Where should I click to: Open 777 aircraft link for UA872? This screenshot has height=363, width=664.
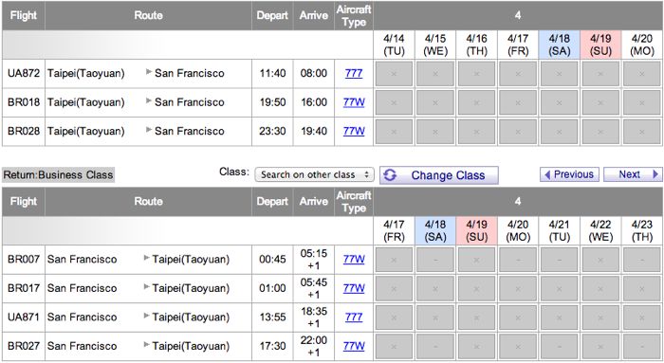pos(354,73)
